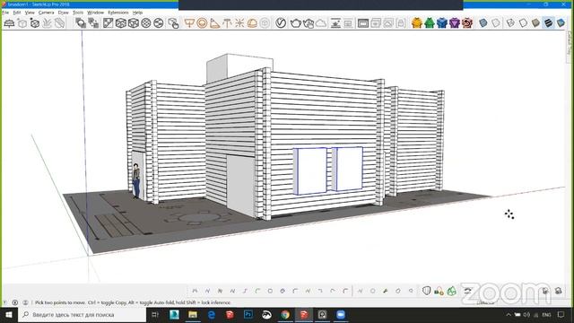Click the Windows taskbar search box
Image resolution: width=574 pixels, height=323 pixels.
pyautogui.click(x=83, y=315)
